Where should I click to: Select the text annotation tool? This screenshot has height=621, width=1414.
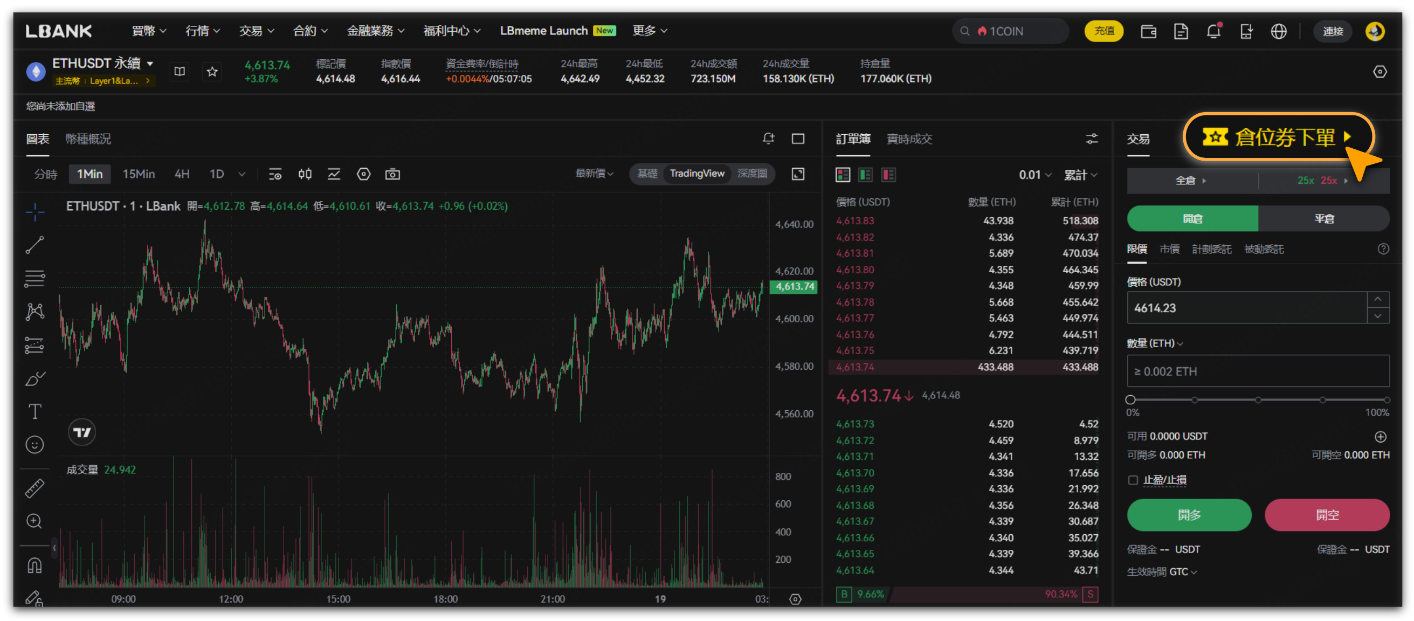click(35, 411)
